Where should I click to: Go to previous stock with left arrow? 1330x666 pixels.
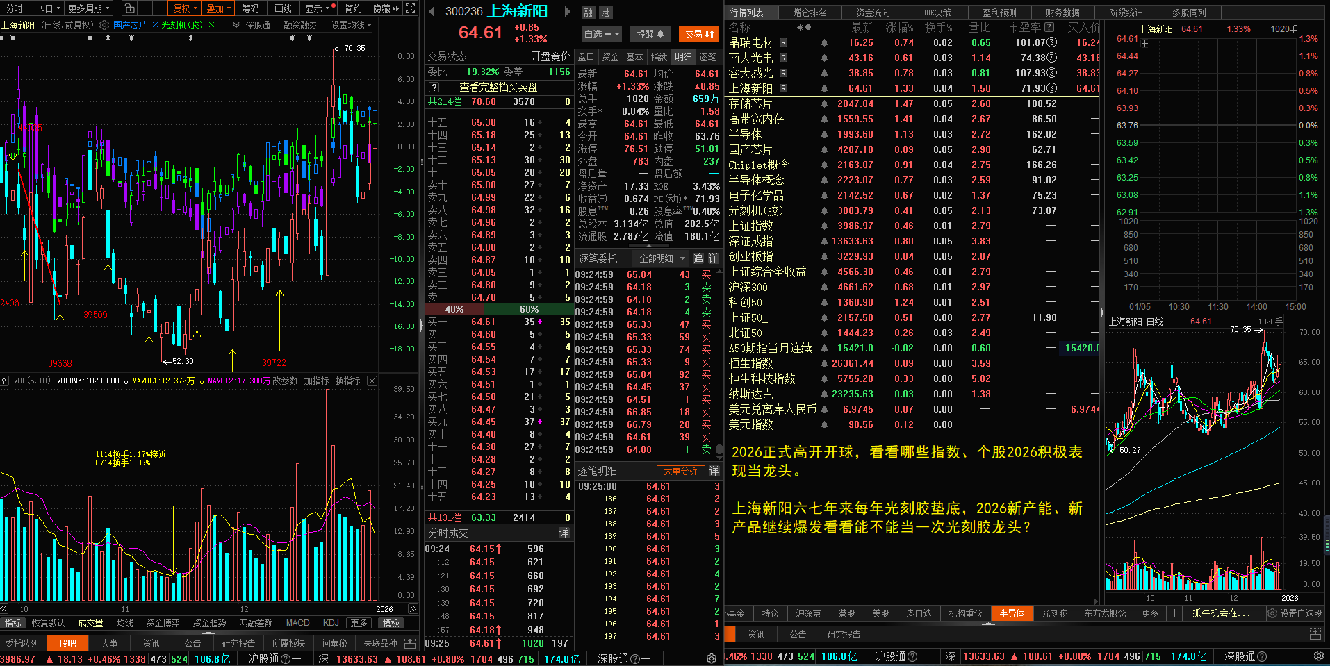(432, 12)
